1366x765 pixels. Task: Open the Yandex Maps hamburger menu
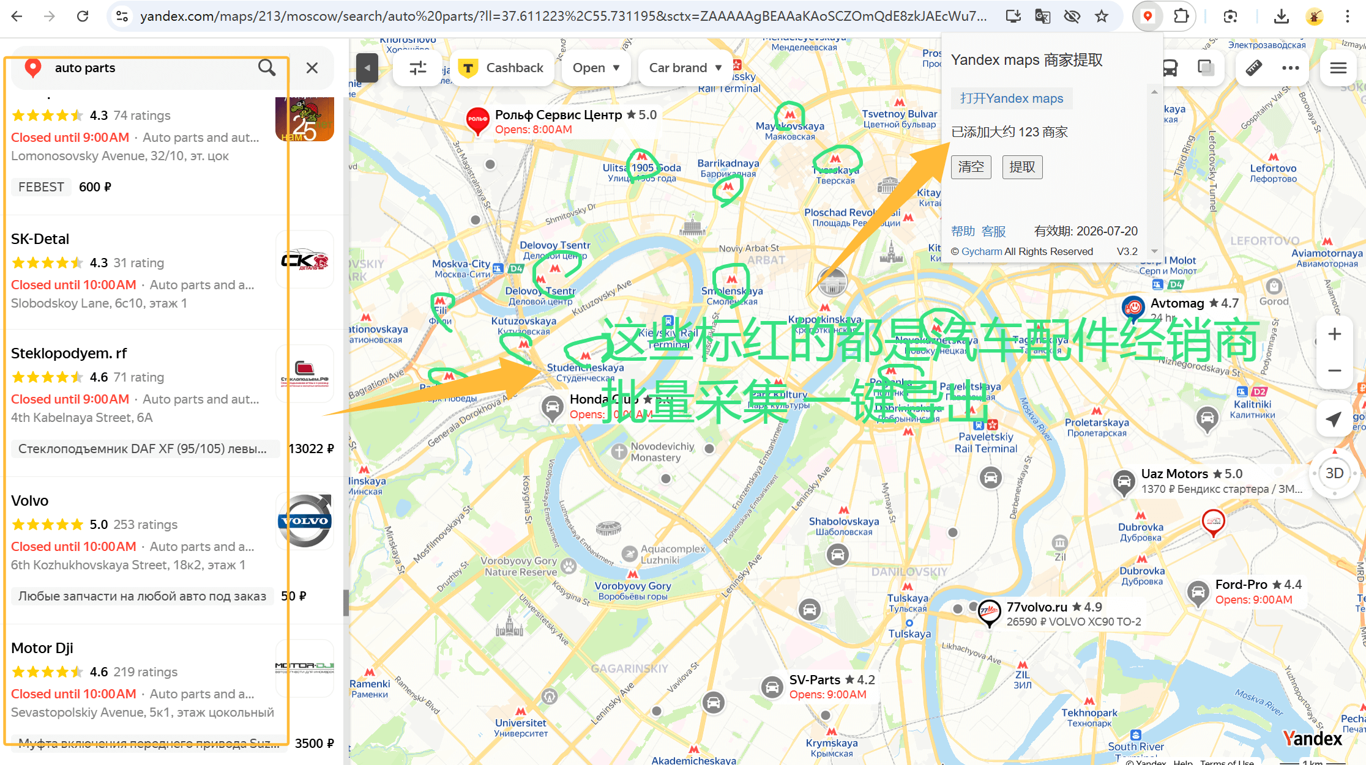click(x=1338, y=68)
